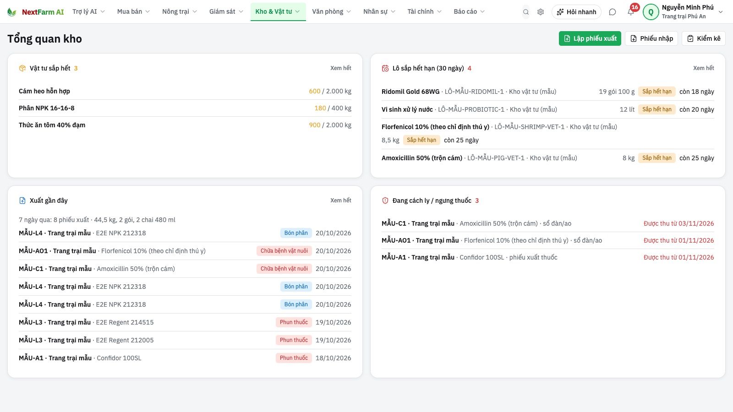Open the E2E Regent 214515 export row
The height and width of the screenshot is (412, 733).
[185, 322]
